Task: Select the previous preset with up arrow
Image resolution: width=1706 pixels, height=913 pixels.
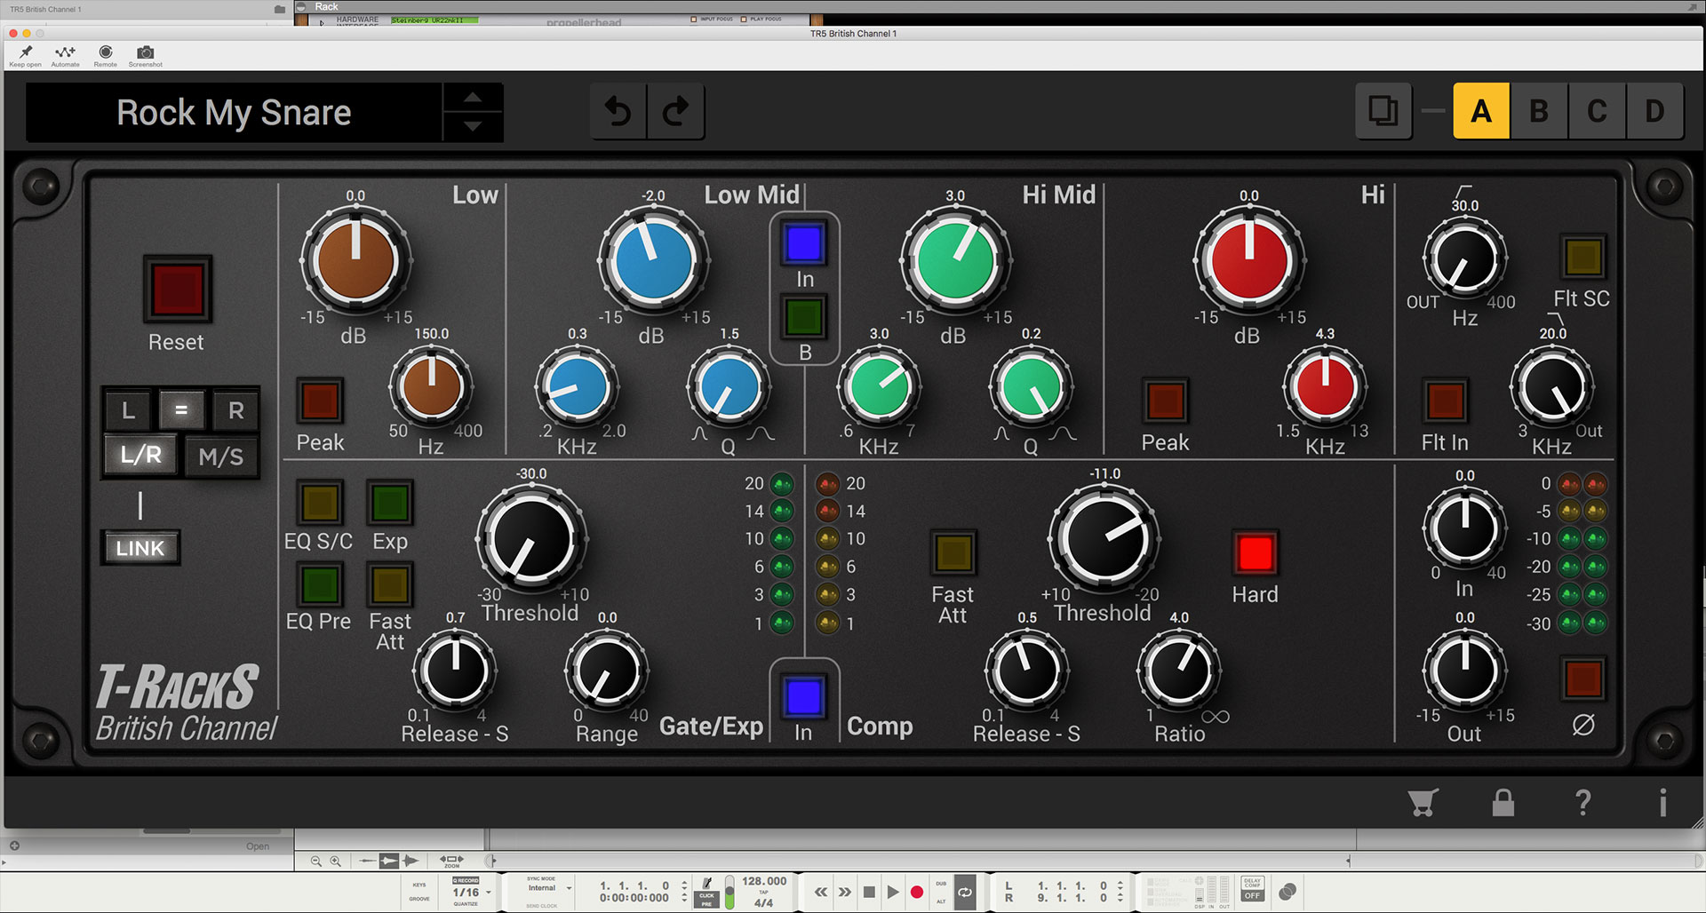Action: (x=474, y=98)
